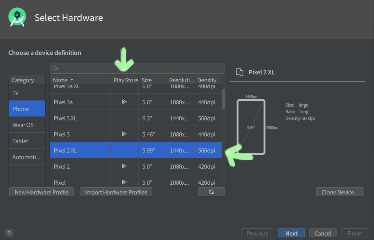Select the Wear OS category
Viewport: 374px width, 240px height.
(27, 125)
